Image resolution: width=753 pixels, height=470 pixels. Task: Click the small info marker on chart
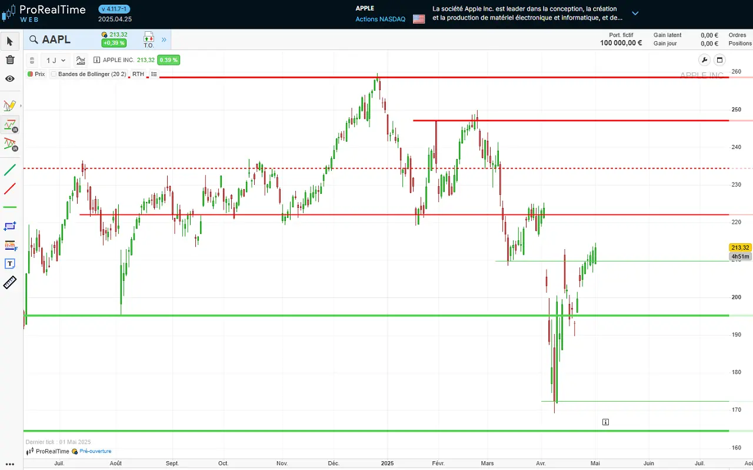[605, 422]
